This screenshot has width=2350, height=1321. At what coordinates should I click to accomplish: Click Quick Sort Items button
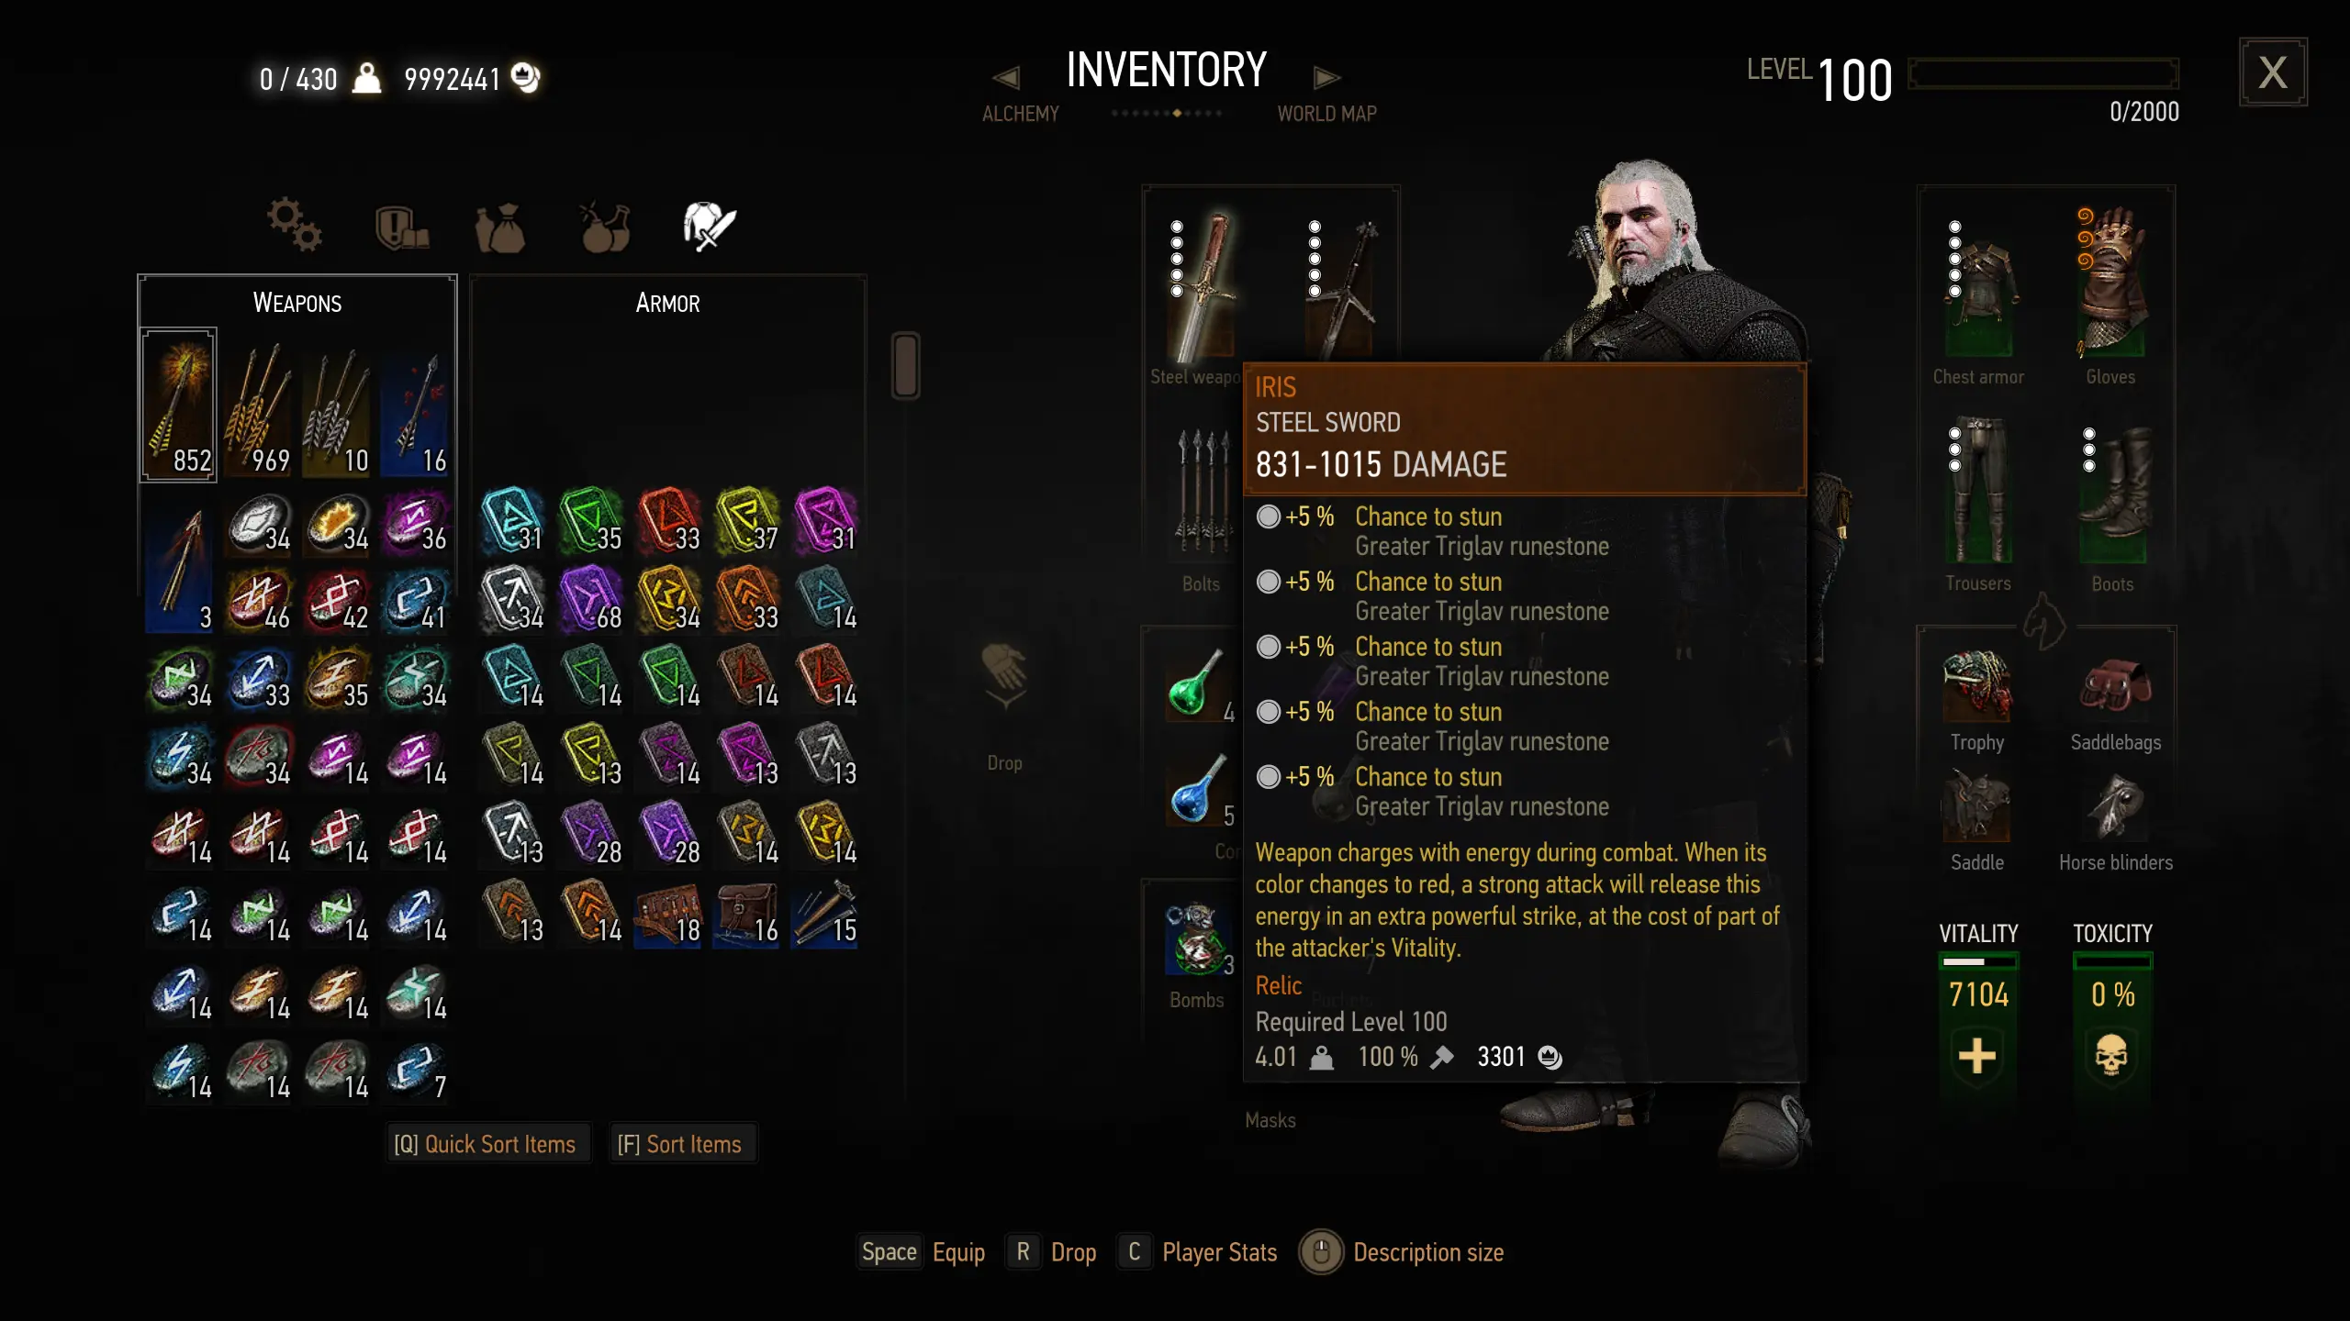[485, 1144]
